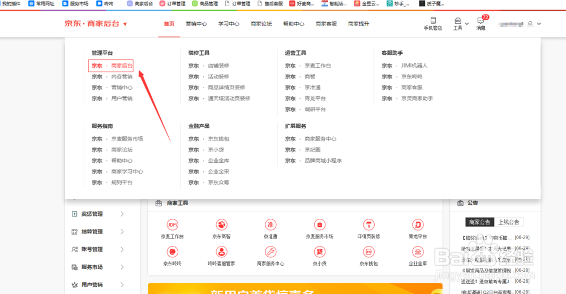Click the 京准通 icon in 商家工具
The width and height of the screenshot is (566, 294).
(x=271, y=224)
